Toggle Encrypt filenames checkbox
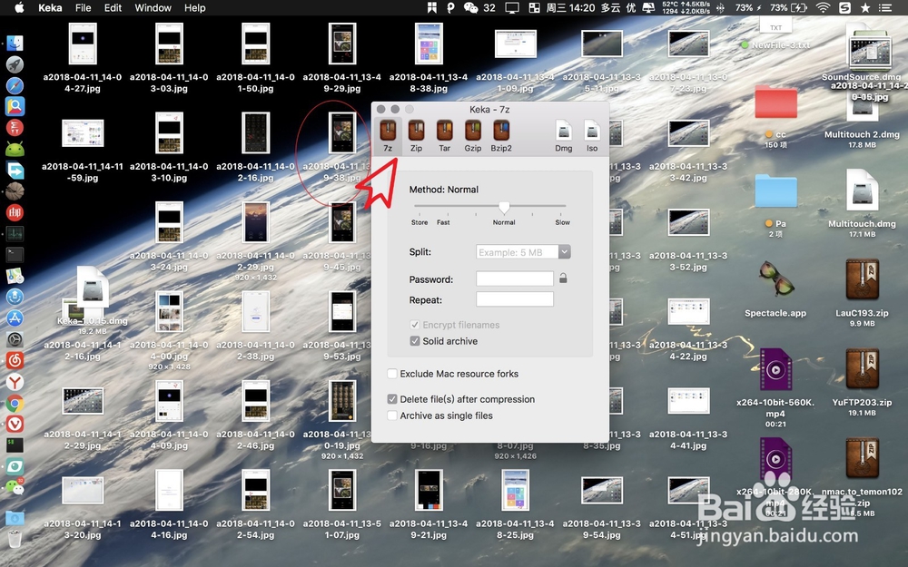908x567 pixels. (415, 325)
